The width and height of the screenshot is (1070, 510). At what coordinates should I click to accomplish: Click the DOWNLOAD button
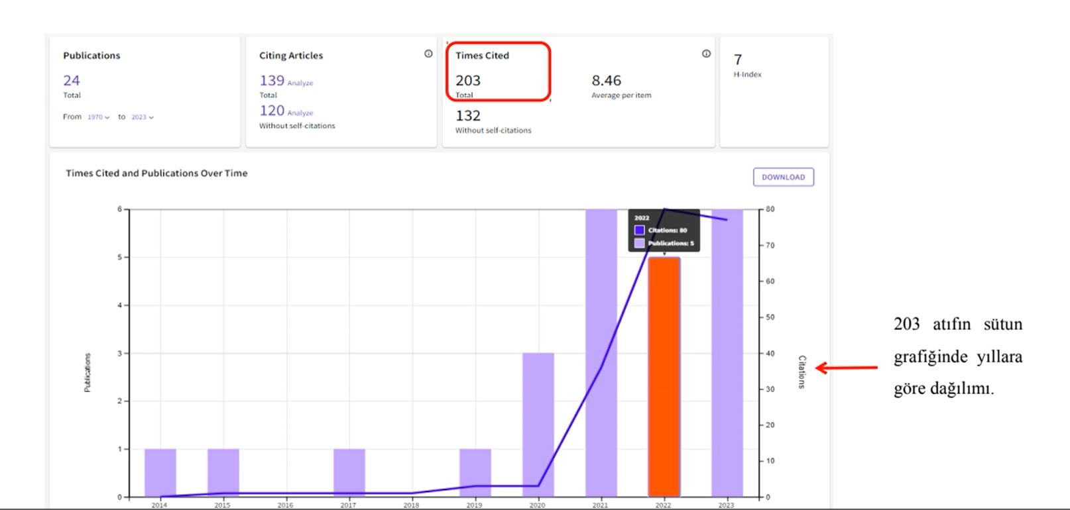tap(783, 177)
